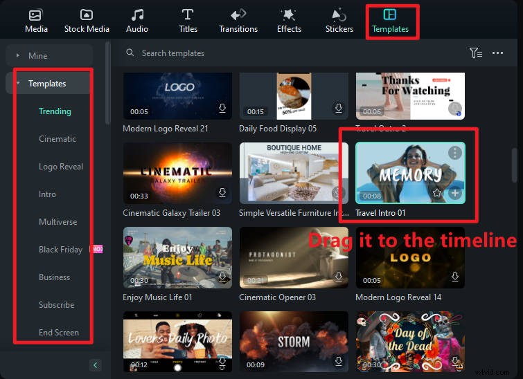
Task: Collapse the sidebar with the arrow button
Action: (x=96, y=365)
